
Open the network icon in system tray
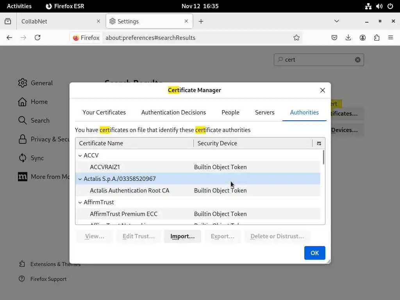coord(368,6)
